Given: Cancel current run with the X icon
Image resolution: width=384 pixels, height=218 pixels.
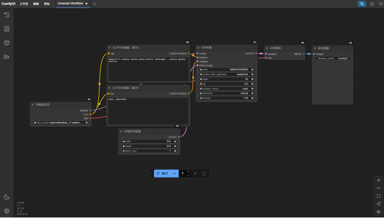Looking at the screenshot, I should 195,174.
